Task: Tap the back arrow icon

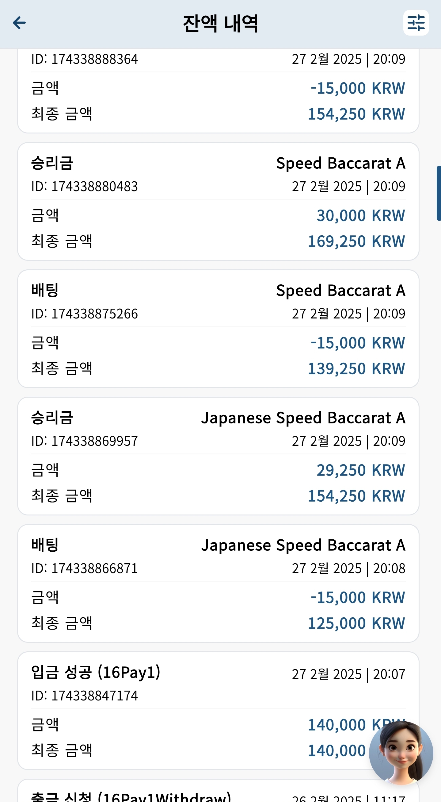Action: [x=19, y=23]
